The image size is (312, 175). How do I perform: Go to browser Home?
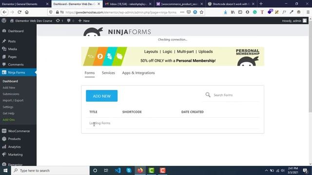[x=27, y=12]
